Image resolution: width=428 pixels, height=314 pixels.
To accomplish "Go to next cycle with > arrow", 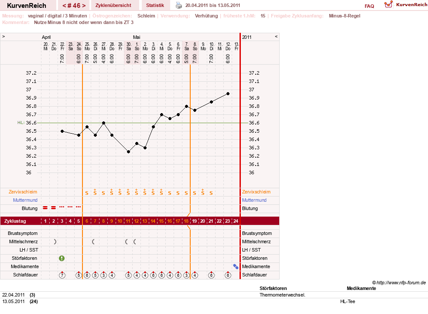I will pyautogui.click(x=83, y=6).
